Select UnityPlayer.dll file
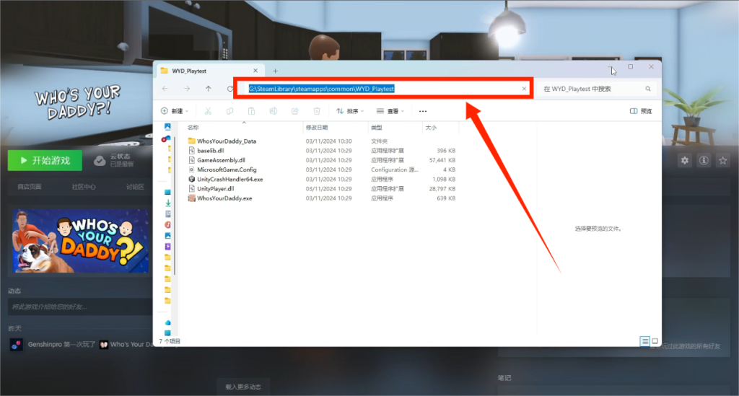The width and height of the screenshot is (739, 396). (215, 189)
